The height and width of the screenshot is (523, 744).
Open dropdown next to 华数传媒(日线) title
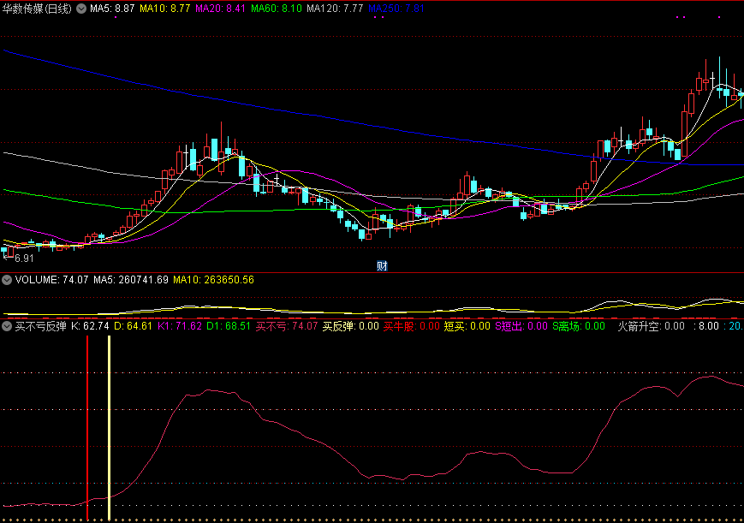(81, 9)
